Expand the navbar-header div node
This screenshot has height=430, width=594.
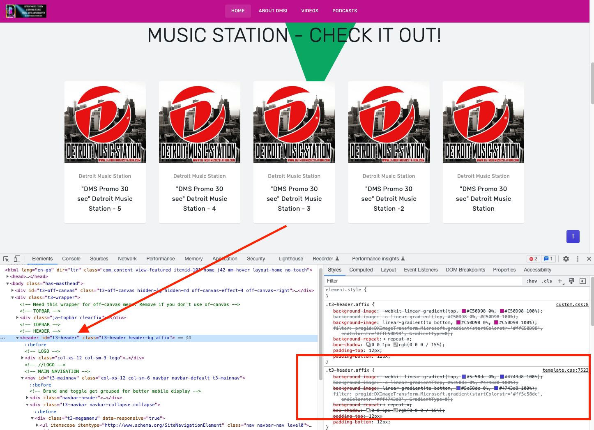(x=27, y=398)
